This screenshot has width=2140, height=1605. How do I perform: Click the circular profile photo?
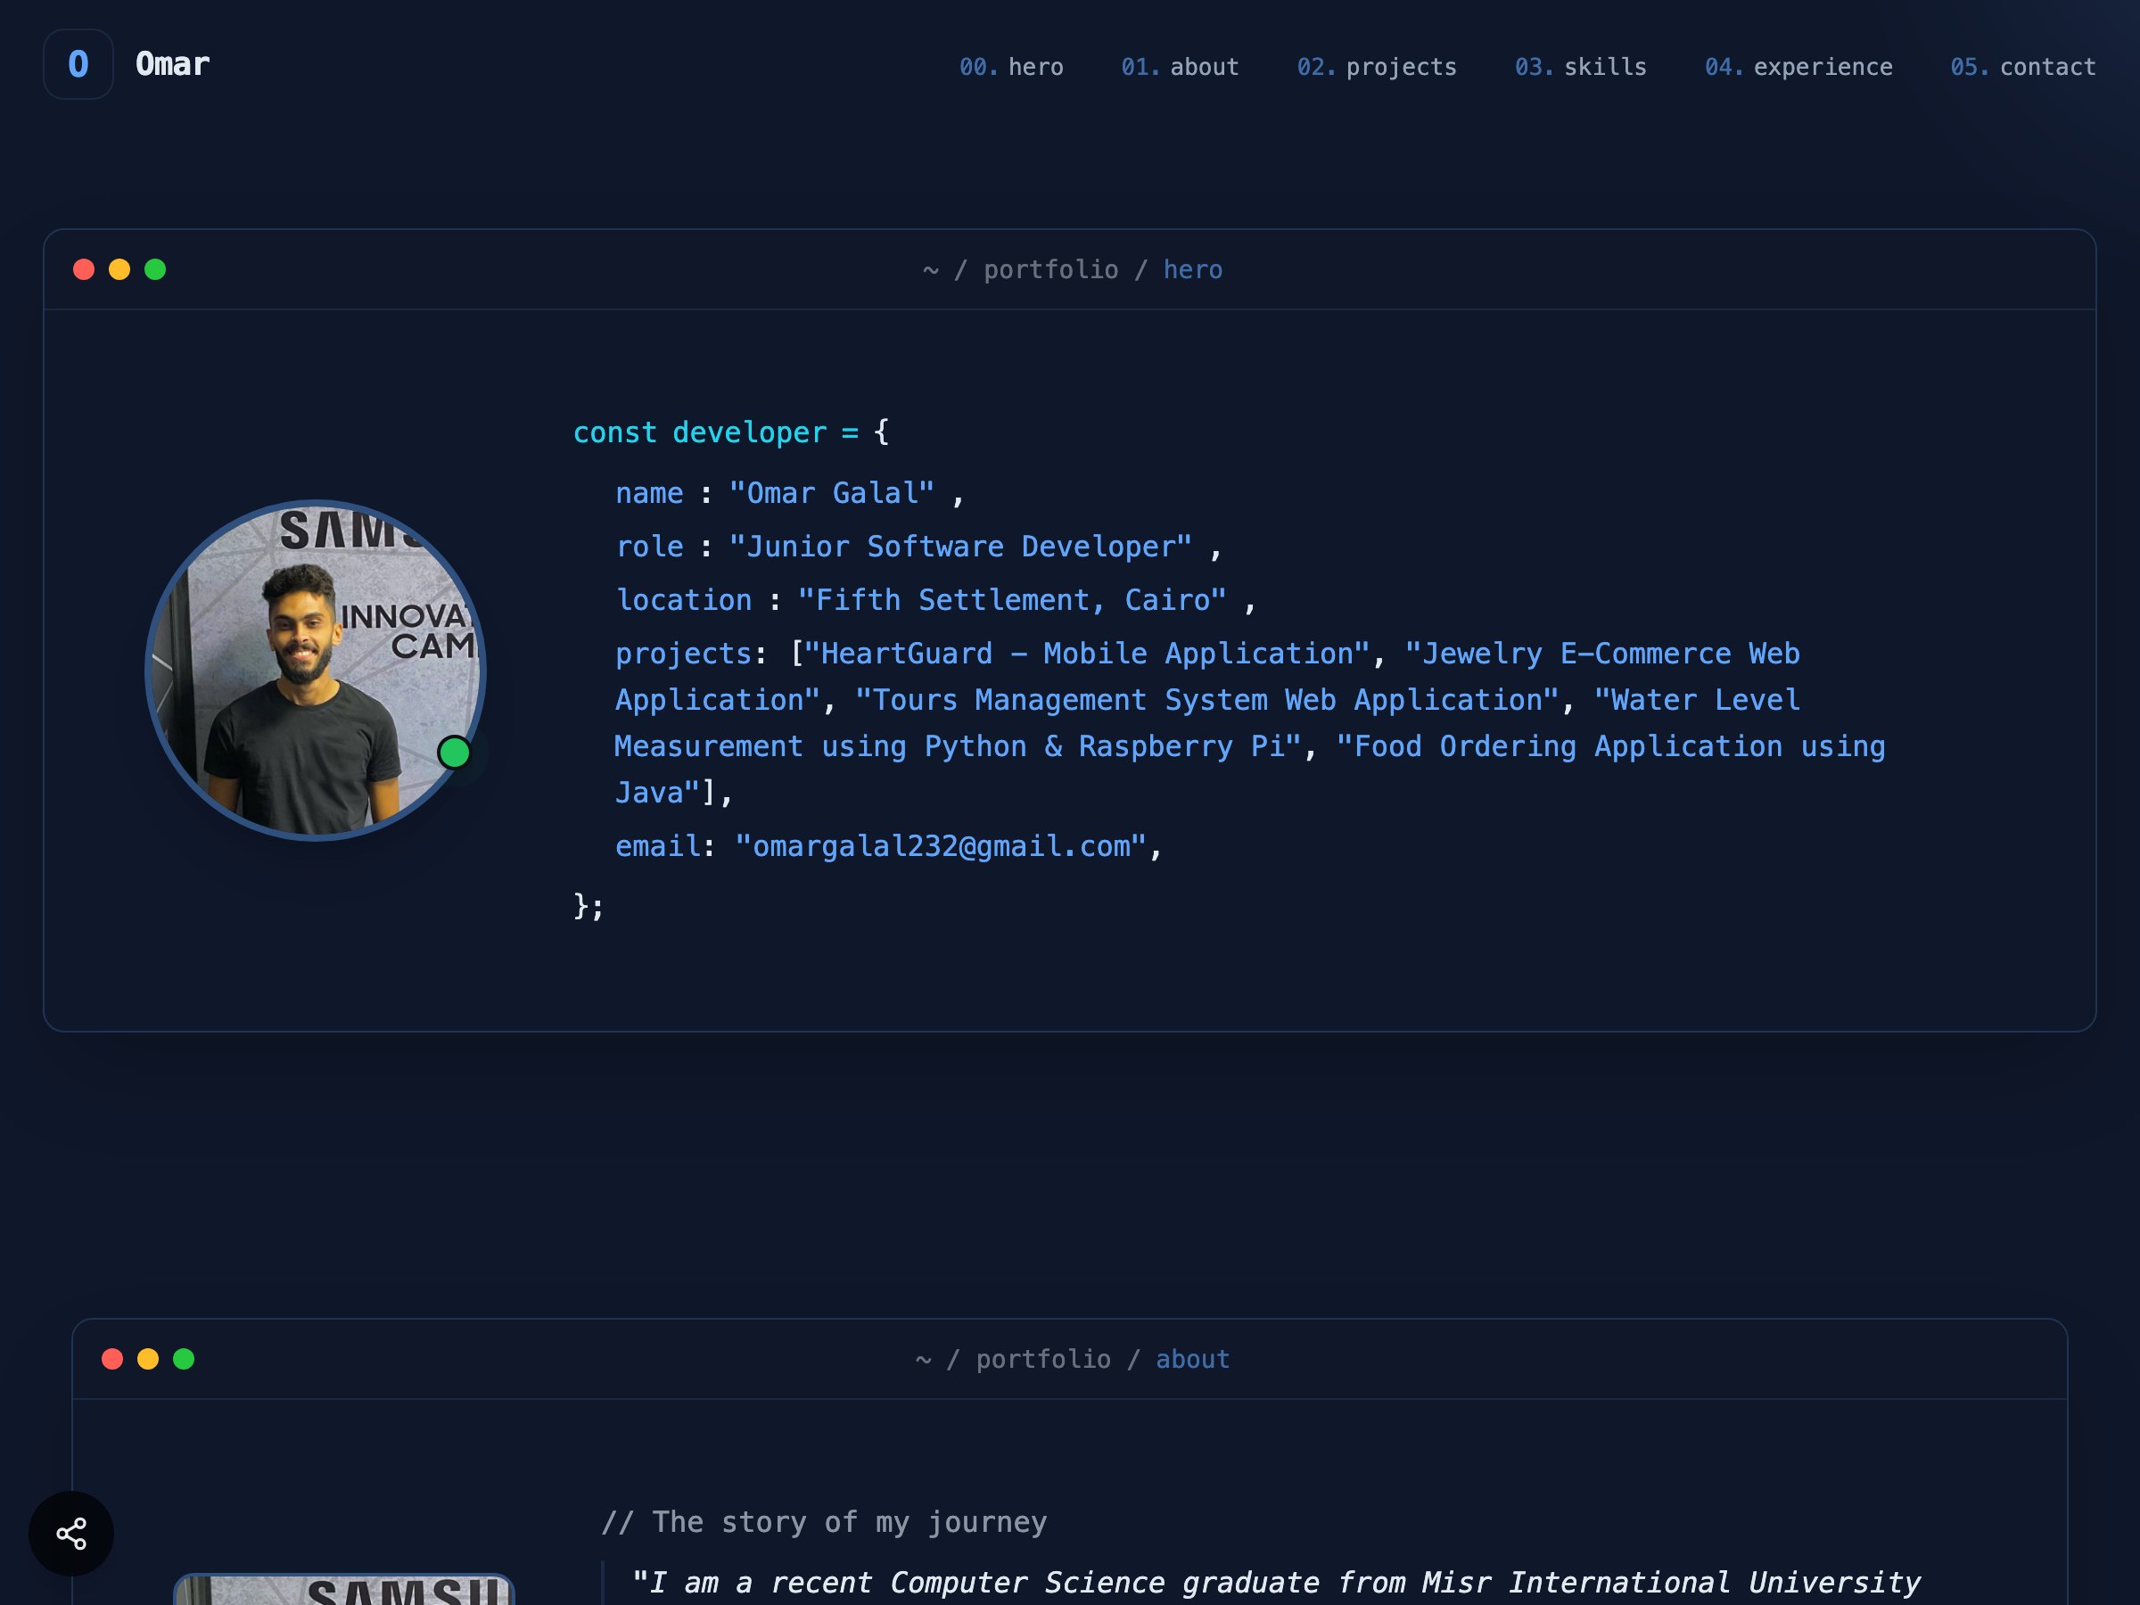tap(316, 671)
